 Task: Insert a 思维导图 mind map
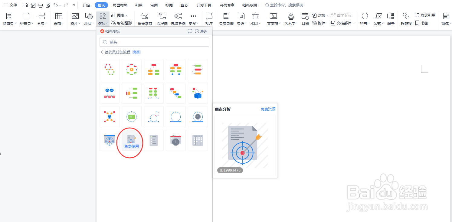tap(178, 19)
